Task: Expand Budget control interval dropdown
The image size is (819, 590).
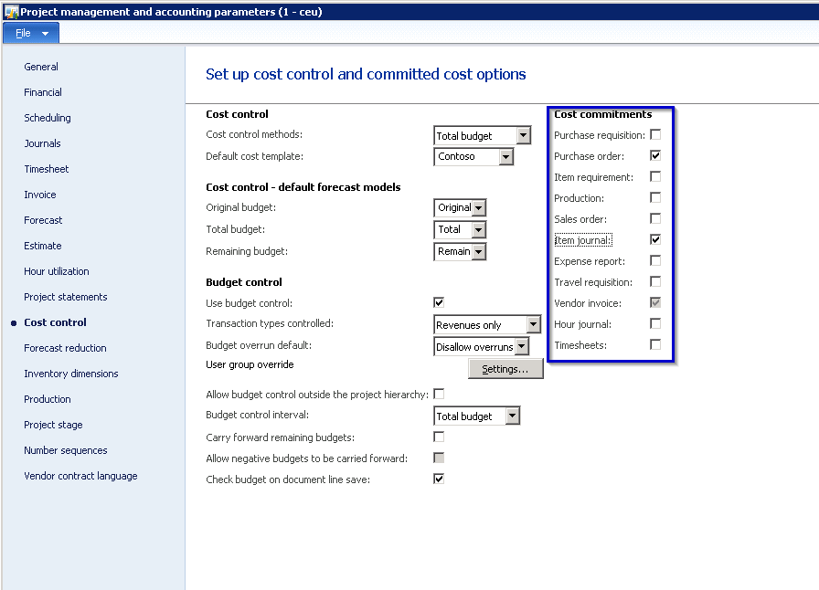Action: coord(512,416)
